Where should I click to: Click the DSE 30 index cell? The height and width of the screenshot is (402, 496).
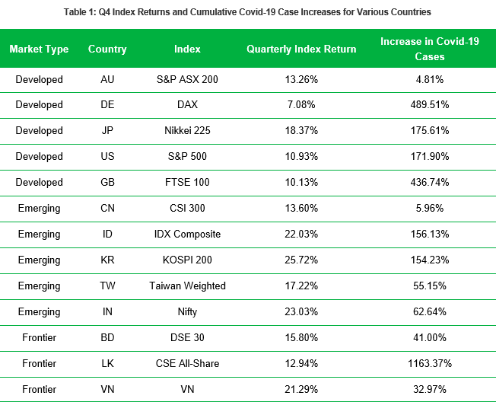(187, 338)
